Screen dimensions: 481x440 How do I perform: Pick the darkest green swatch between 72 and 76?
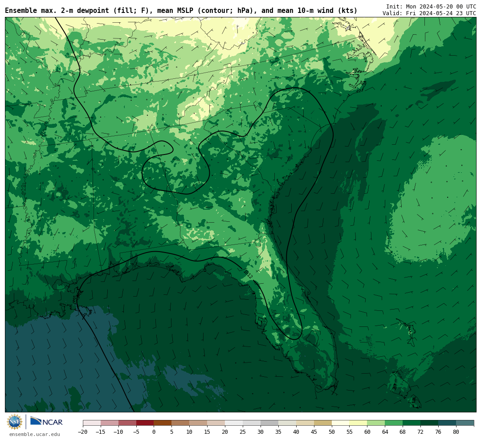point(430,423)
